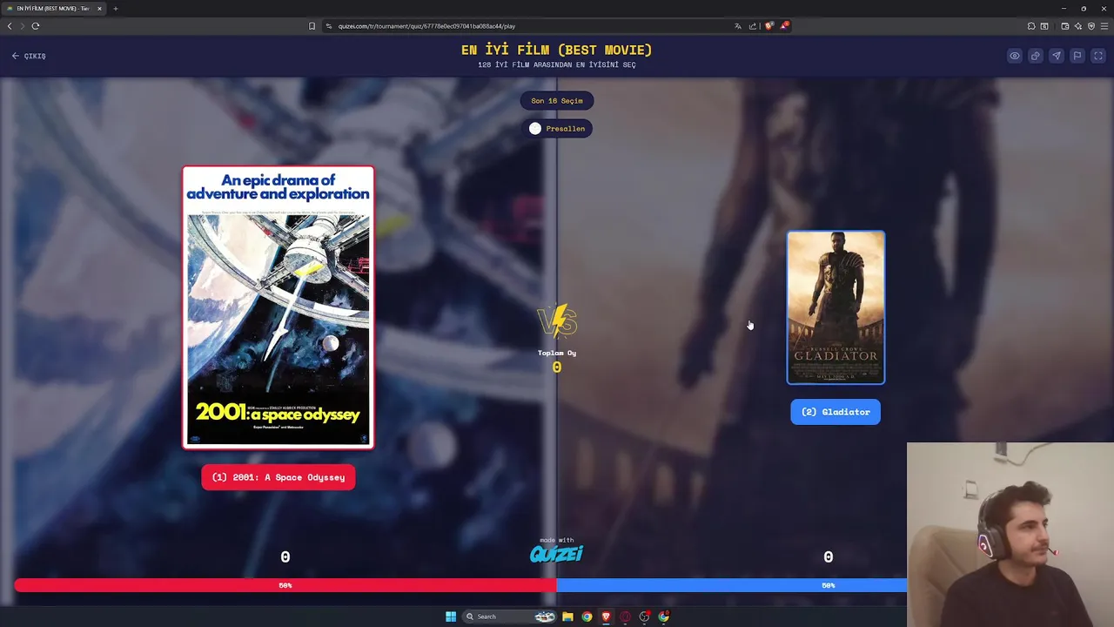The width and height of the screenshot is (1114, 627).
Task: Click the copy link icon in quiz header
Action: click(1036, 56)
